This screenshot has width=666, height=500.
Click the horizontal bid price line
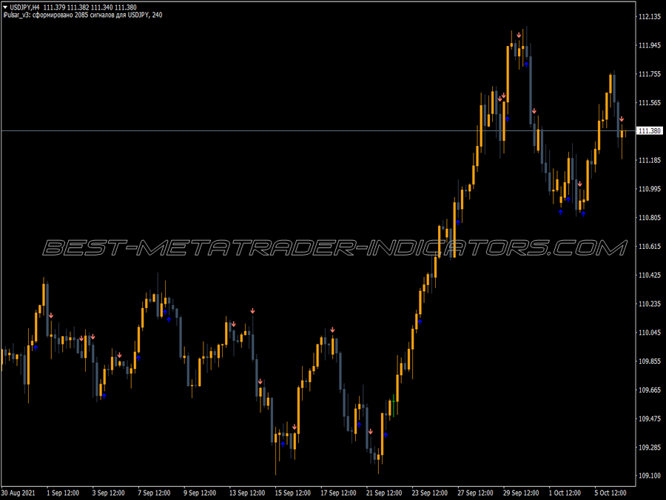[x=317, y=131]
